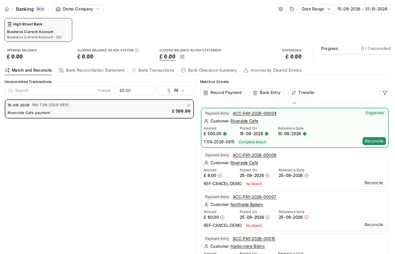395x254 pixels.
Task: Click the Beta badge next to Banking
Action: coord(40,9)
